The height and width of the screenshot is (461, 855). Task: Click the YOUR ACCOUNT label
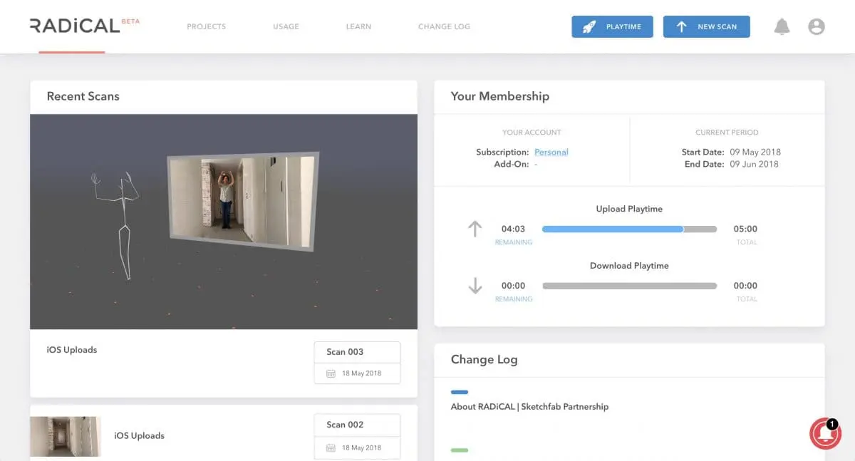tap(532, 133)
